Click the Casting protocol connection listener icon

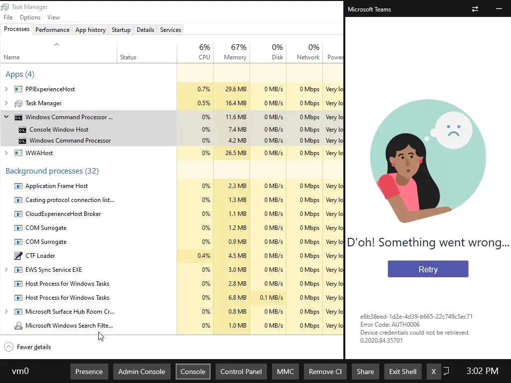(x=18, y=200)
